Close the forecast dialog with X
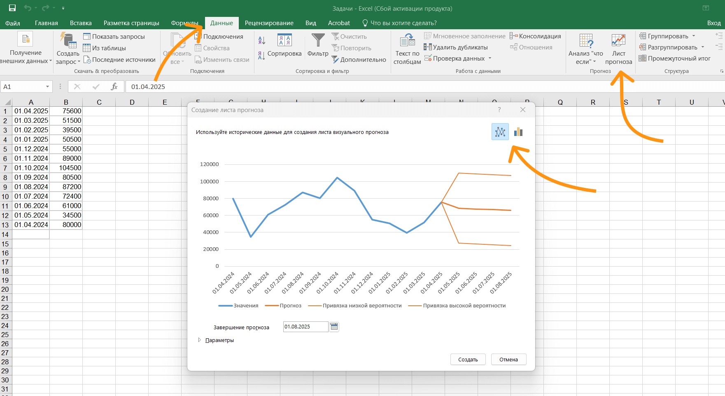 [x=523, y=110]
